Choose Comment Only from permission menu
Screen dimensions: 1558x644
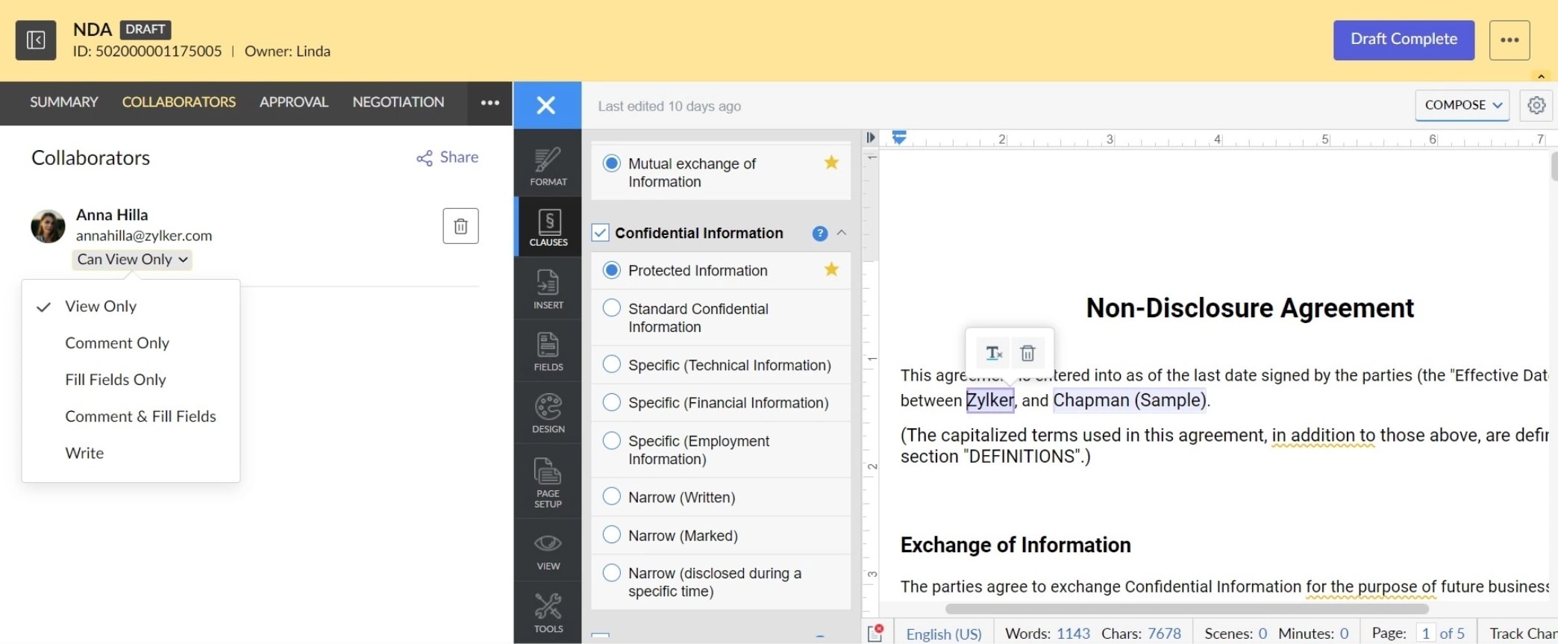pyautogui.click(x=117, y=343)
